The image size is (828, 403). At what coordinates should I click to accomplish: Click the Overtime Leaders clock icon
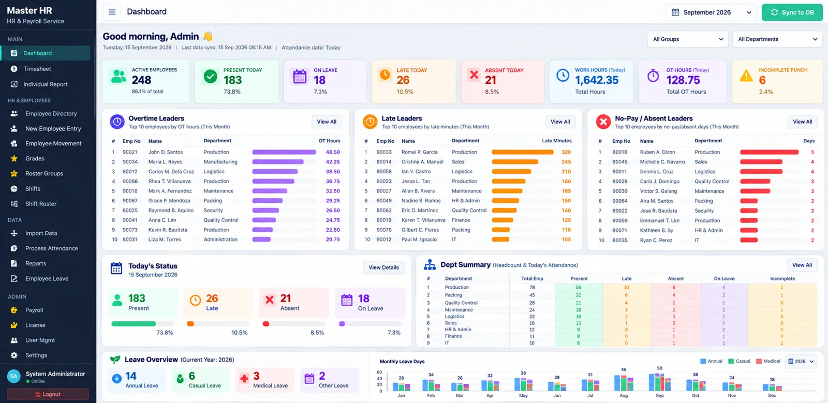coord(117,122)
